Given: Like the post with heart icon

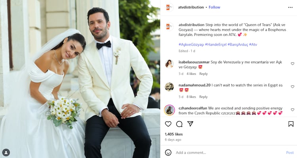Looking at the screenshot, I should 168,124.
